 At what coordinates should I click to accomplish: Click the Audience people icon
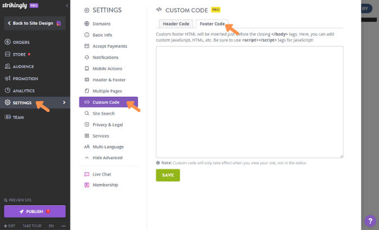[x=8, y=66]
